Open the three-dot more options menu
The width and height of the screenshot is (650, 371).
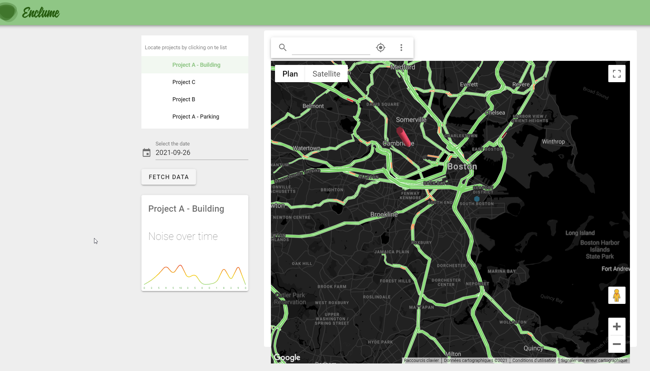[x=401, y=47]
